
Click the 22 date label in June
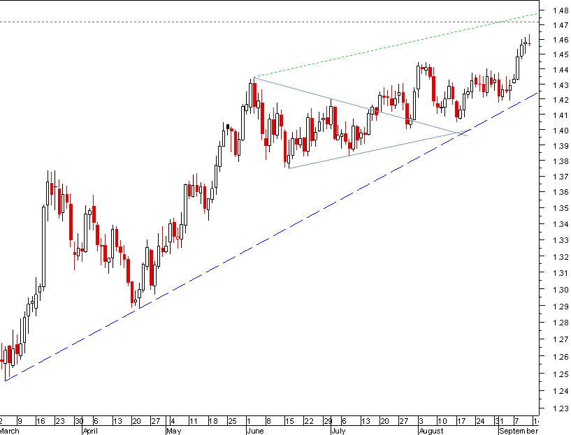click(309, 421)
